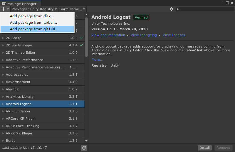235x152 pixels.
Task: Expand the Advertisement package versions
Action: [x=3, y=82]
